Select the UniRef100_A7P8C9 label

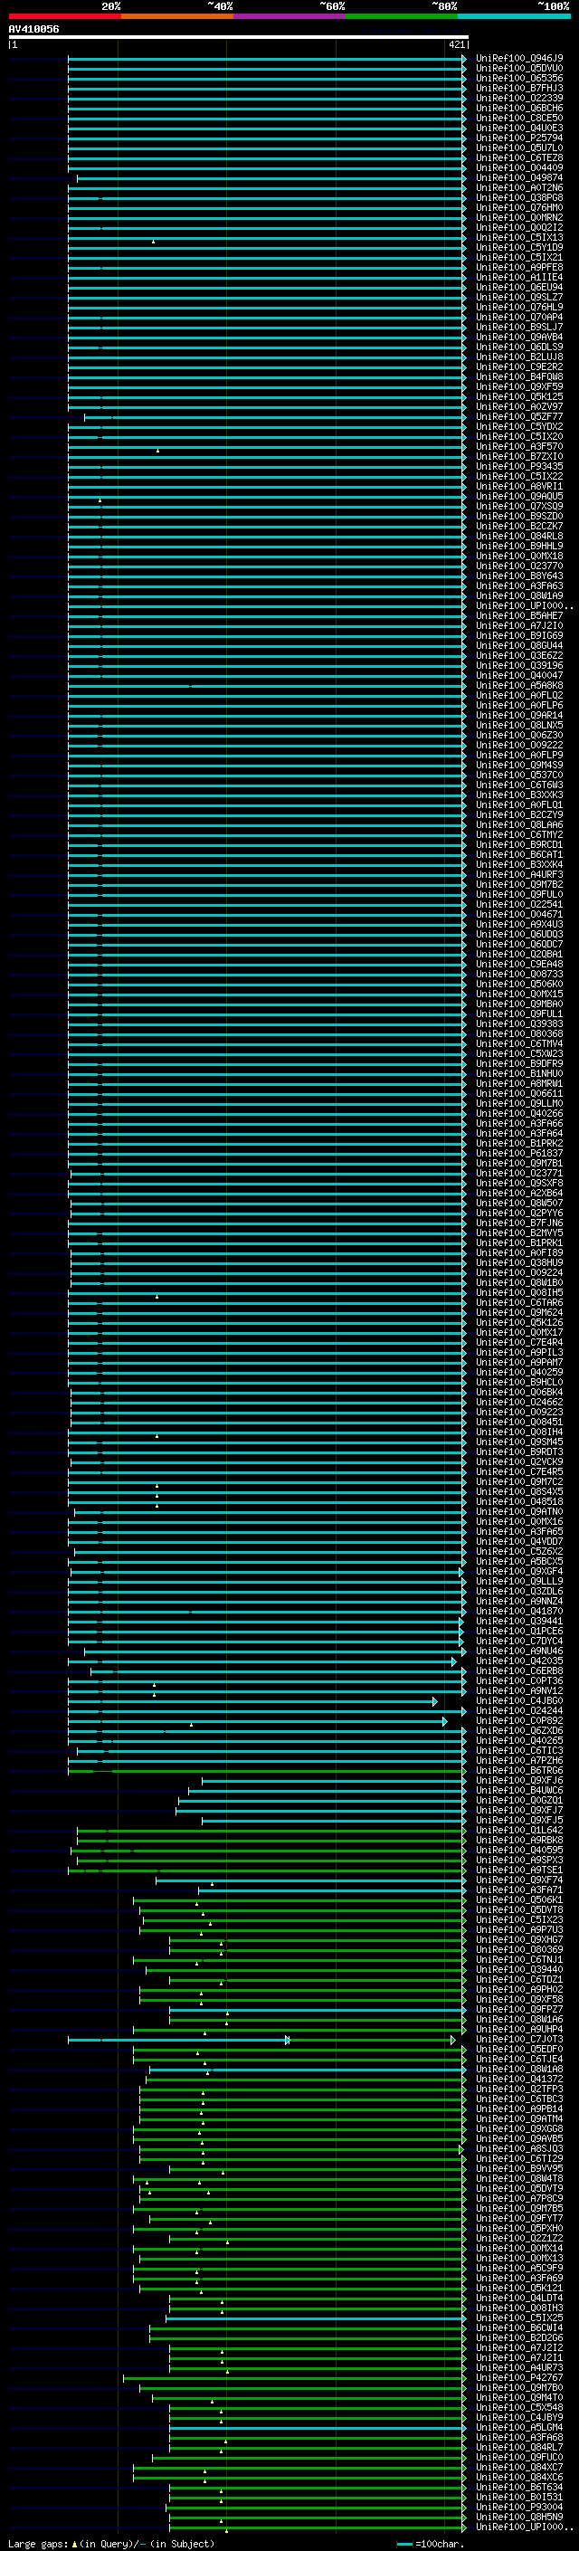[518, 2198]
